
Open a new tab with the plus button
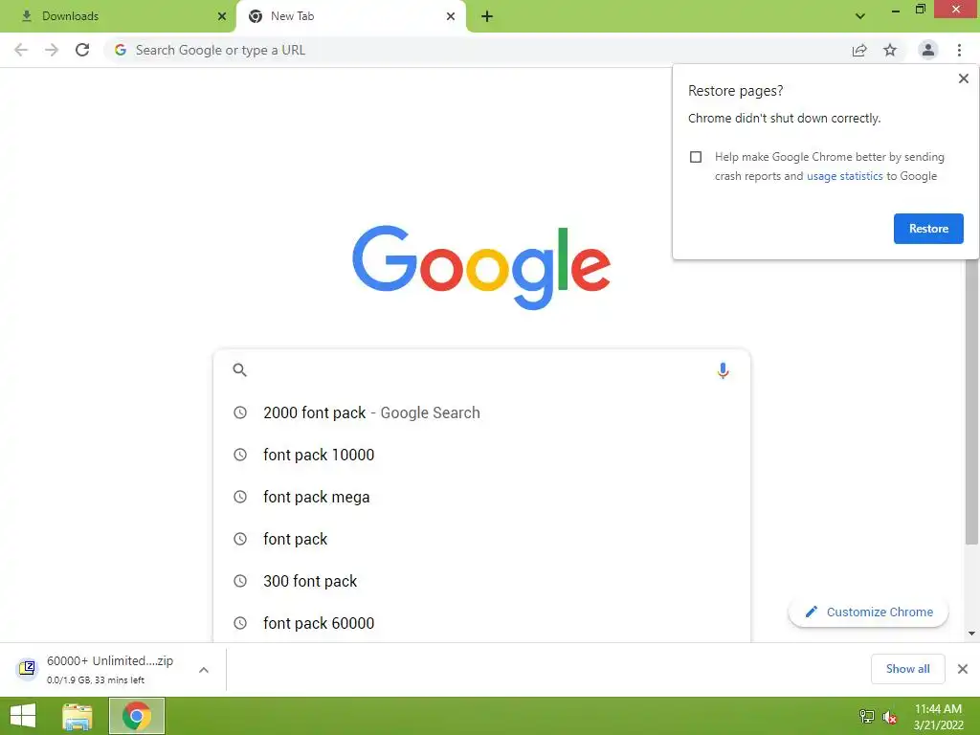click(487, 16)
